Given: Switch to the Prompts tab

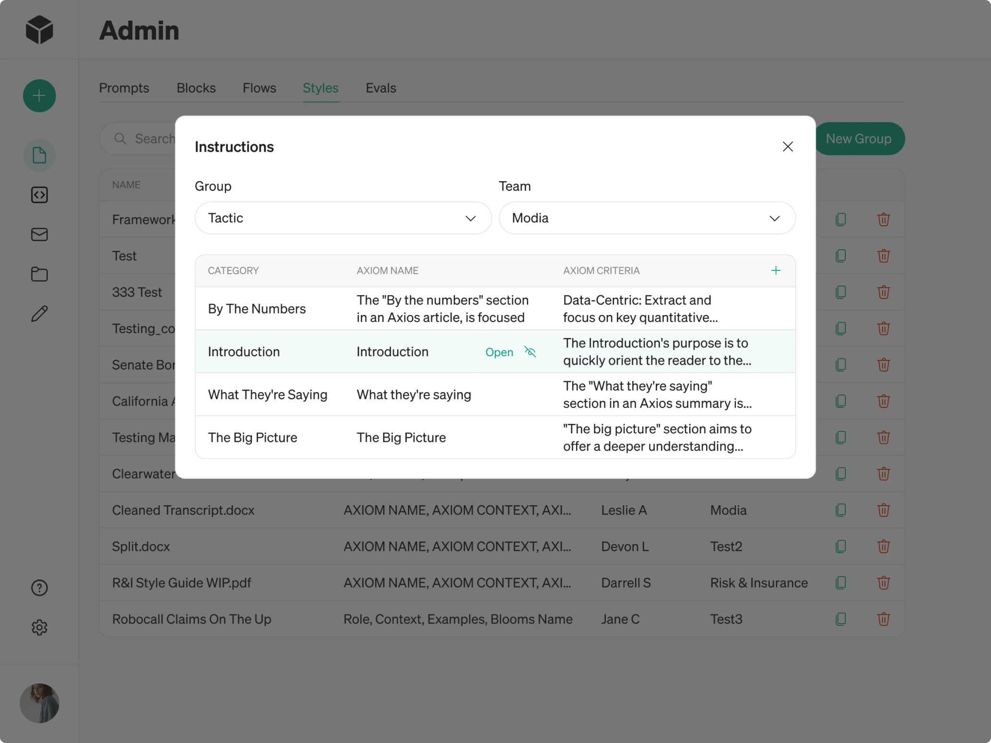Looking at the screenshot, I should point(124,88).
